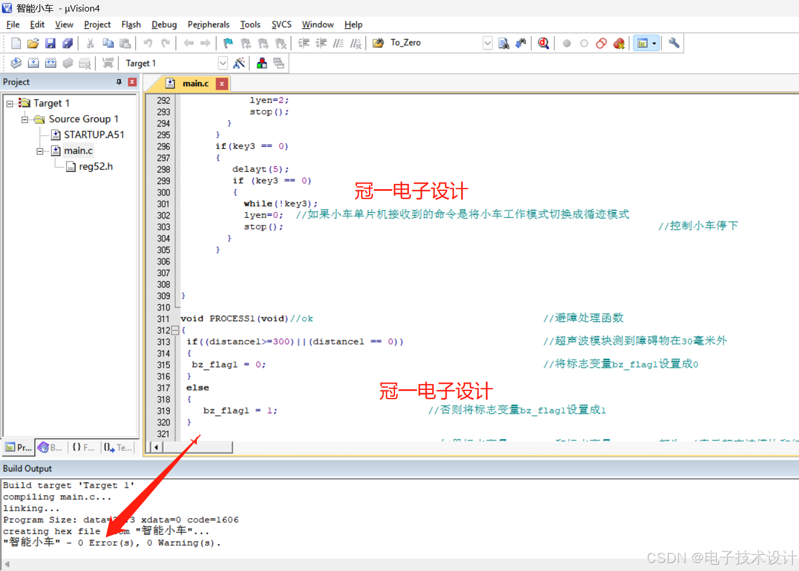Toggle a bookmark with the blue flag icon
Screen dimensions: 799x571
228,43
